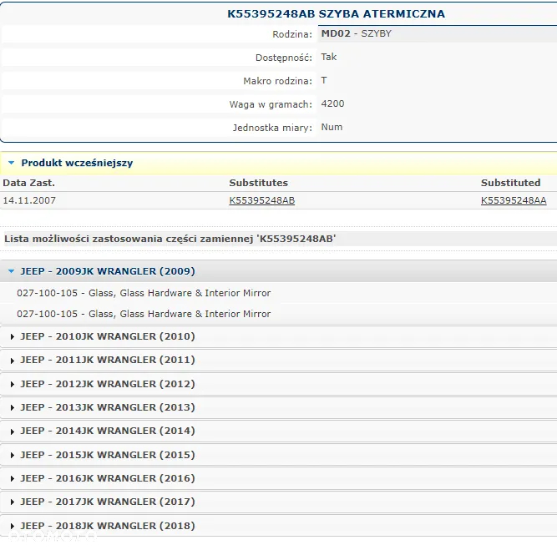
Task: Open the K55395248AA substituted link
Action: pos(514,200)
